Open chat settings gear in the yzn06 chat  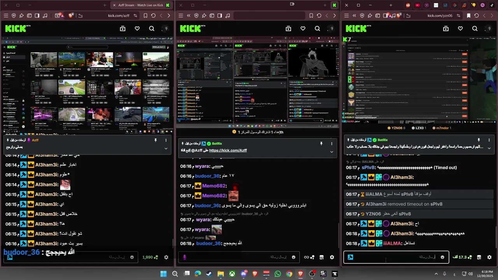pyautogui.click(x=489, y=257)
